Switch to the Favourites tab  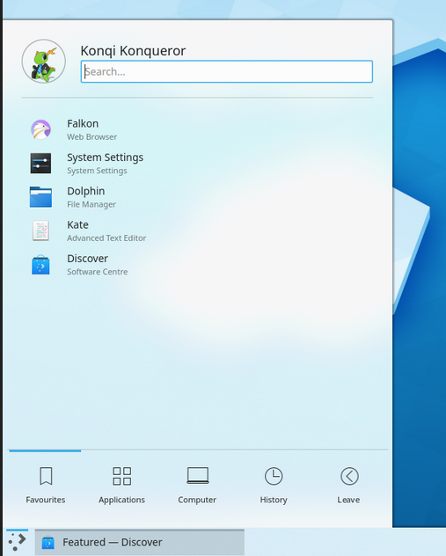pos(46,485)
